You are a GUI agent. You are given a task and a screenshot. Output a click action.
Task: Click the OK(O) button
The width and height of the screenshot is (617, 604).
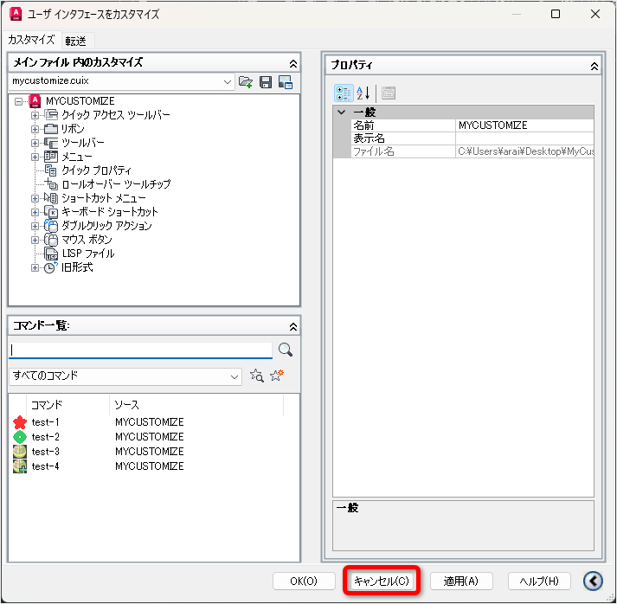pyautogui.click(x=304, y=581)
